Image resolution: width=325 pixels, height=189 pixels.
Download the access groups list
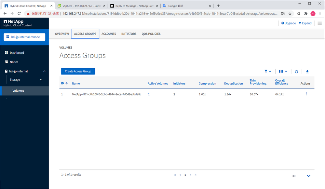coord(307,72)
